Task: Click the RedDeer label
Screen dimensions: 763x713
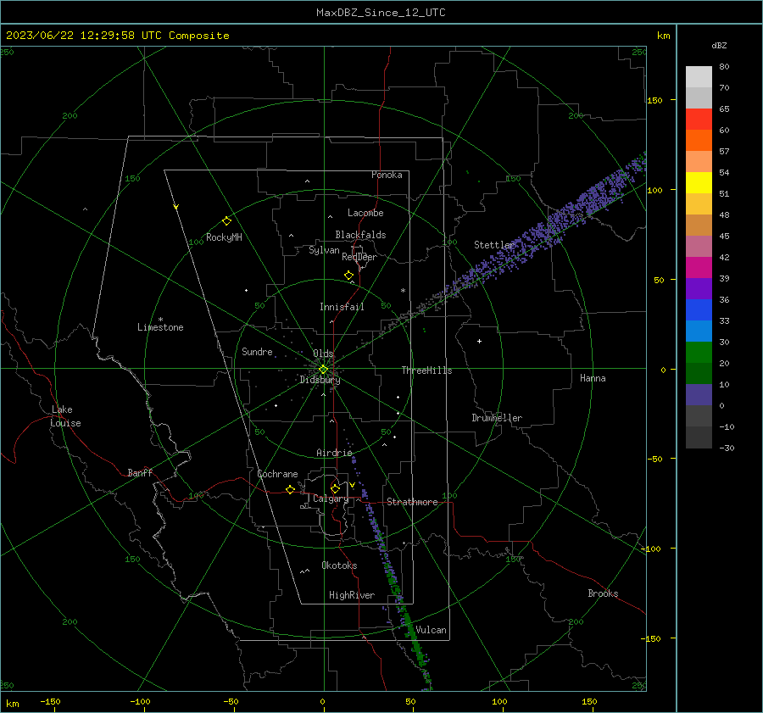Action: pos(359,257)
